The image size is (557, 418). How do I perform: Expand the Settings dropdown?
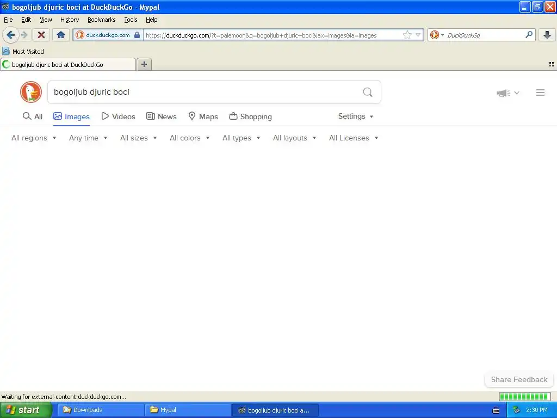coord(356,116)
